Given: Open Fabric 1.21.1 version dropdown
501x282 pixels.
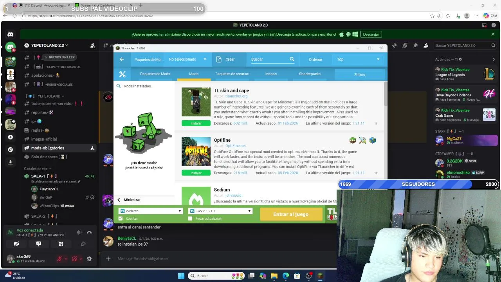Looking at the screenshot, I should (x=220, y=211).
